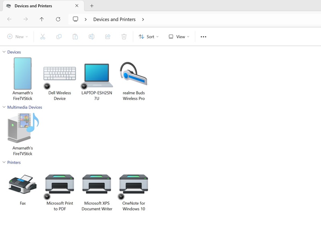Open the Sort dropdown menu
Viewport: 321px width, 246px height.
[x=148, y=37]
